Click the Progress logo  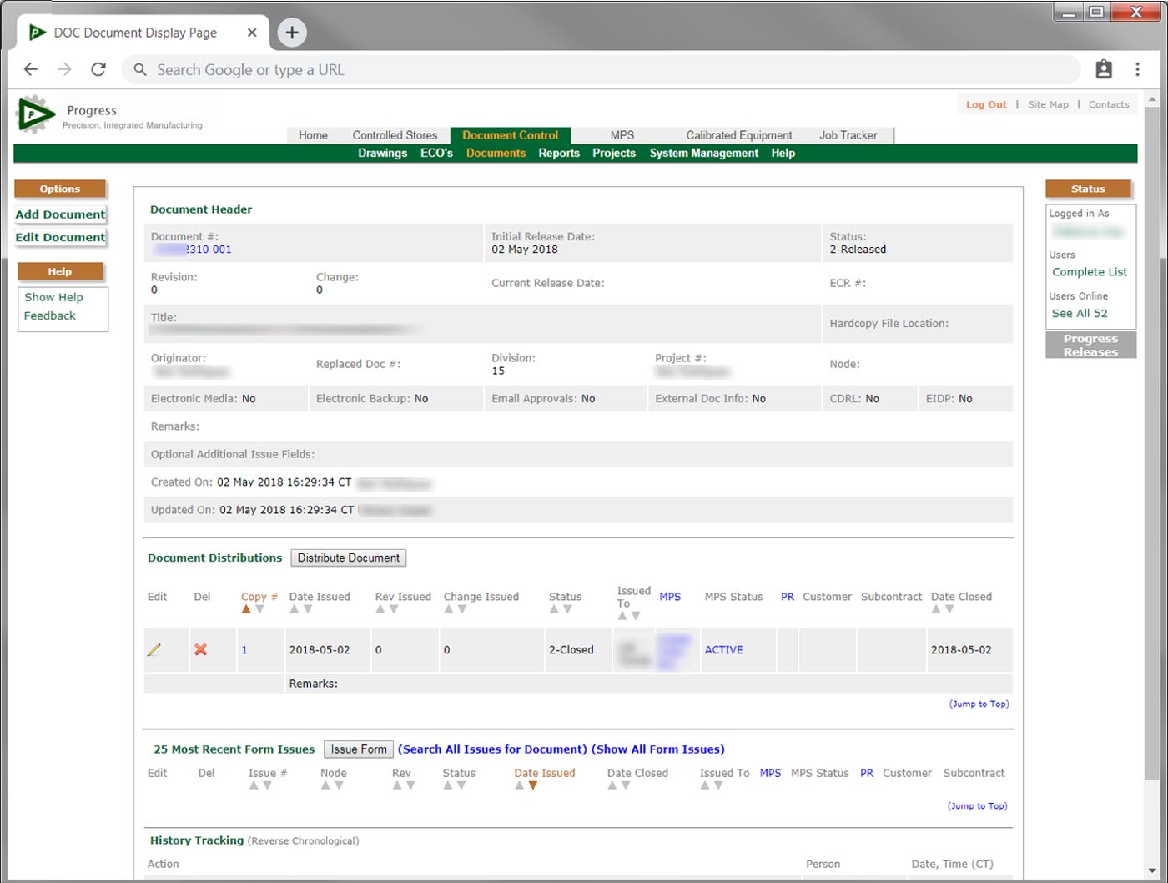[35, 115]
